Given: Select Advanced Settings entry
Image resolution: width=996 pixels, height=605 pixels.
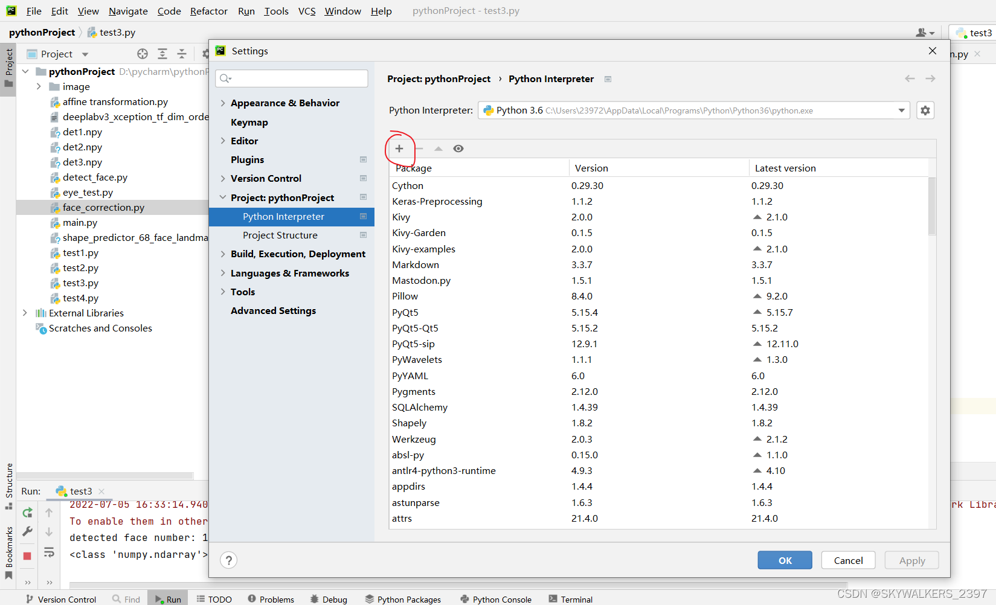Looking at the screenshot, I should [x=273, y=311].
